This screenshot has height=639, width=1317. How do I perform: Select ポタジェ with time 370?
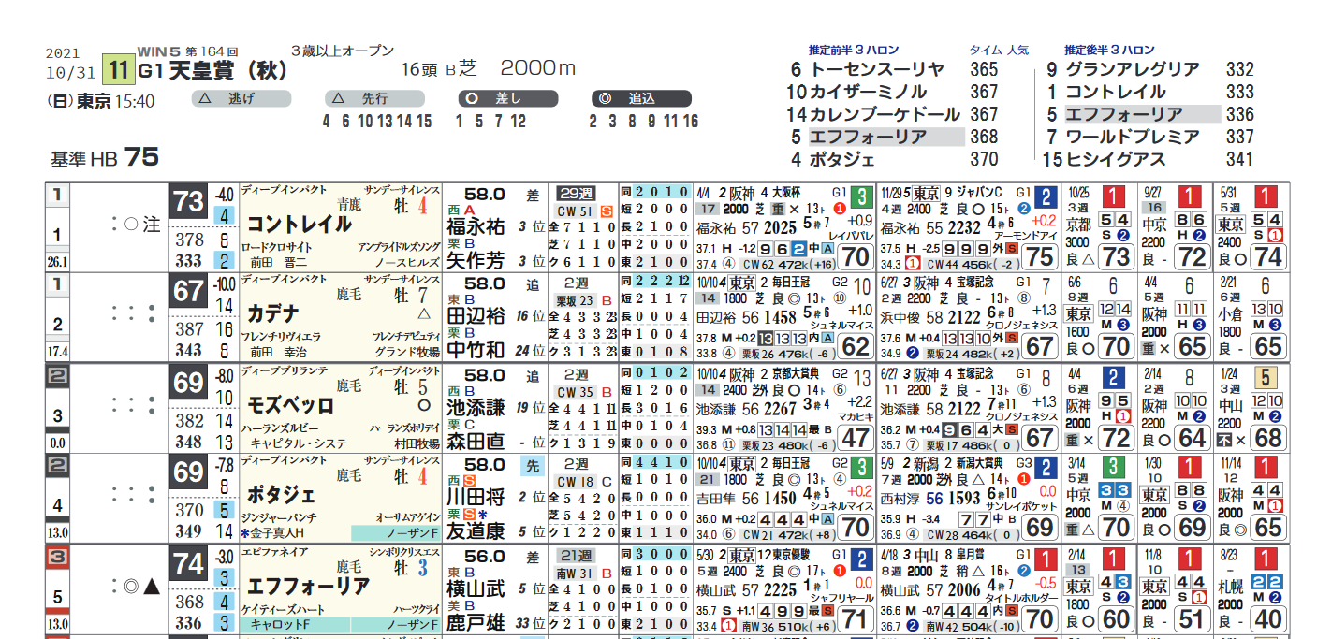pos(841,159)
